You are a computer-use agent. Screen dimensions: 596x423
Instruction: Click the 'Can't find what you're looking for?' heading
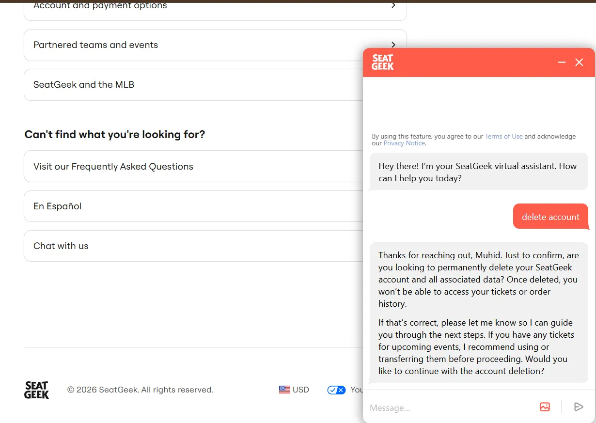tap(115, 134)
